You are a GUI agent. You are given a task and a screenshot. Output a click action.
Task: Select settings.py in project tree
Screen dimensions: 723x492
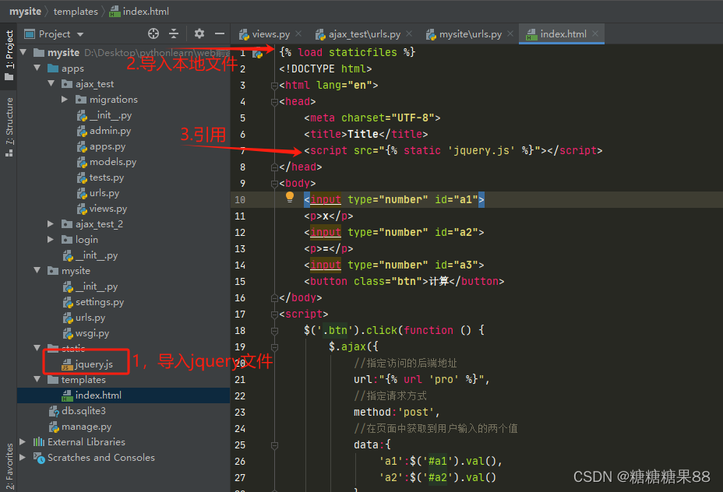(x=93, y=302)
